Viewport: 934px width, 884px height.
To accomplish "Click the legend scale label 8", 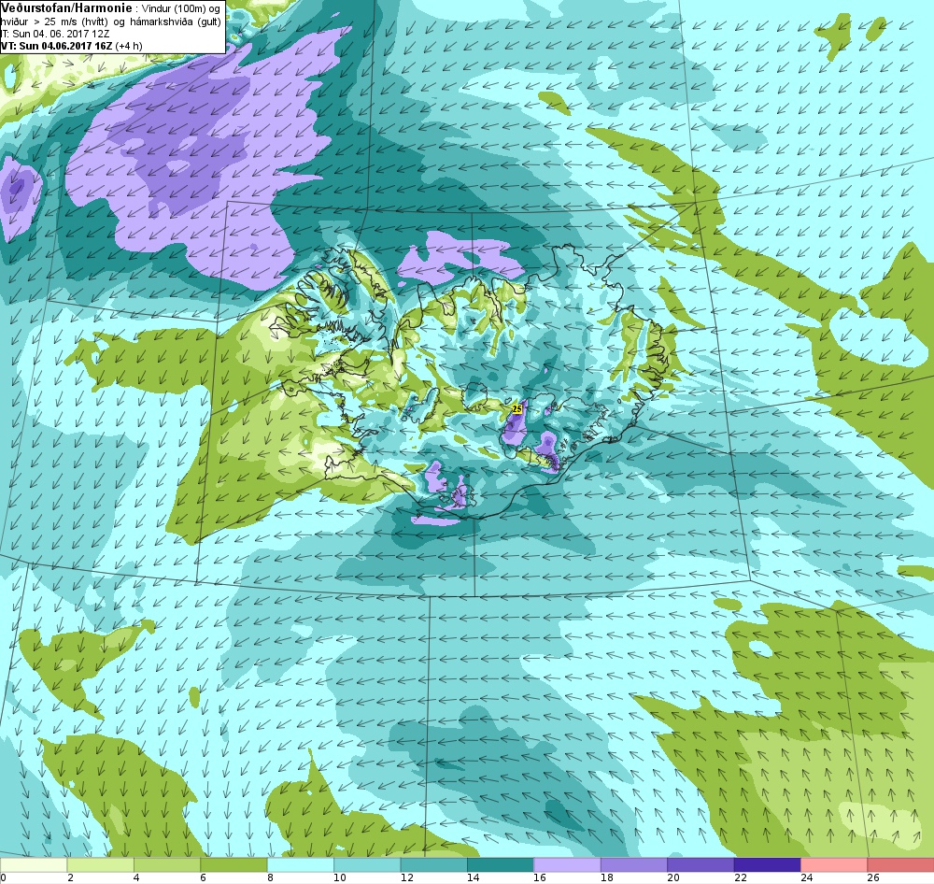I will click(x=270, y=877).
